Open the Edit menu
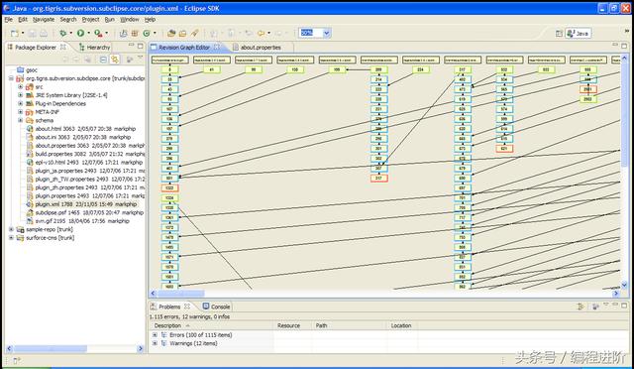634x369 pixels. [23, 20]
